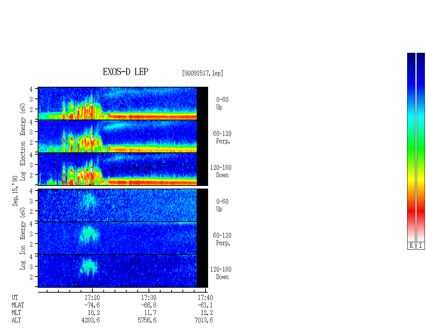Click the ion panel's 120-180 Down label

(x=221, y=273)
